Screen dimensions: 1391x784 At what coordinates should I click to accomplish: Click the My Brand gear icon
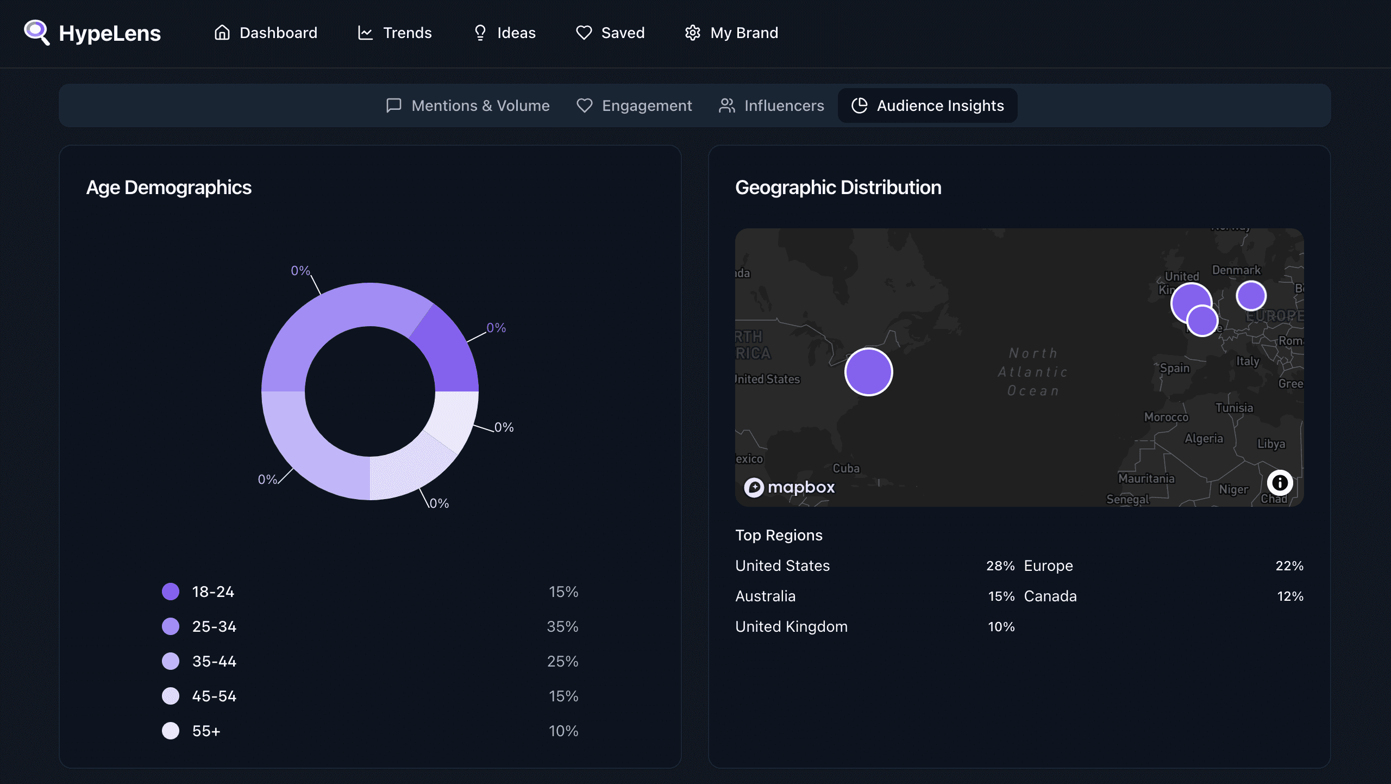click(x=693, y=33)
